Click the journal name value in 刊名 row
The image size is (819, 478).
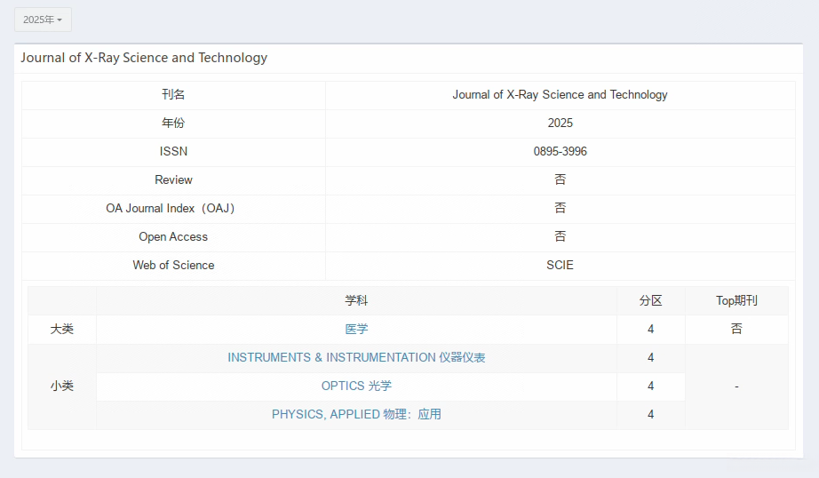[560, 94]
